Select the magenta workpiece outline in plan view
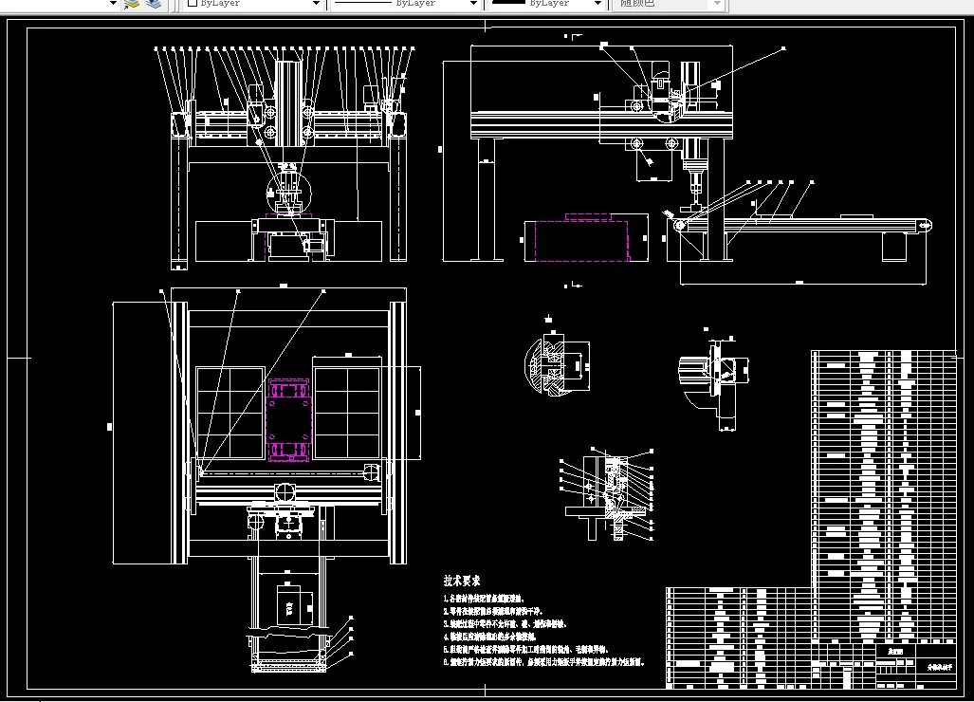Image resolution: width=974 pixels, height=702 pixels. (289, 419)
